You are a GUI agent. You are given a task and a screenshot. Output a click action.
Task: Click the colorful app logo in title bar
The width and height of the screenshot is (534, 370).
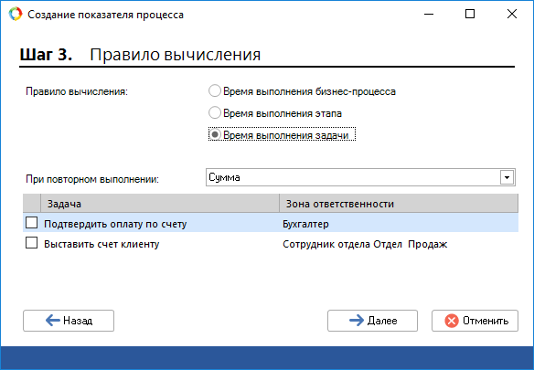coord(16,15)
